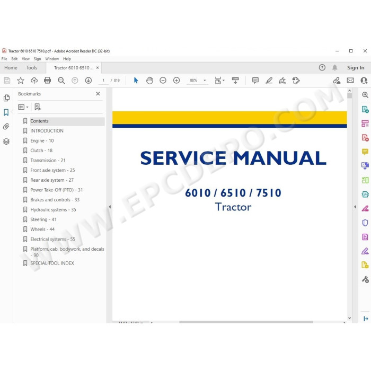Open the Sign document tool

(282, 81)
